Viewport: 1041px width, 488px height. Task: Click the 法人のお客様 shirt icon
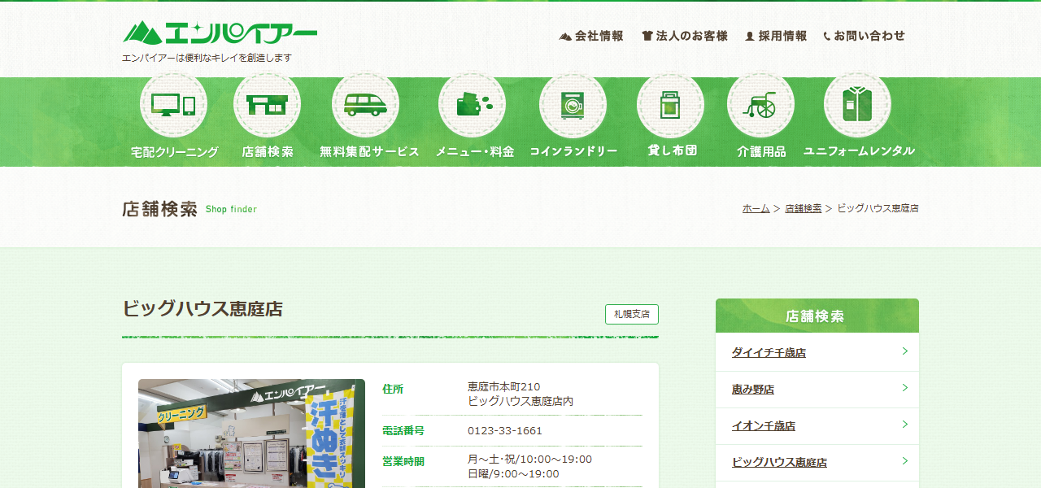coord(647,37)
